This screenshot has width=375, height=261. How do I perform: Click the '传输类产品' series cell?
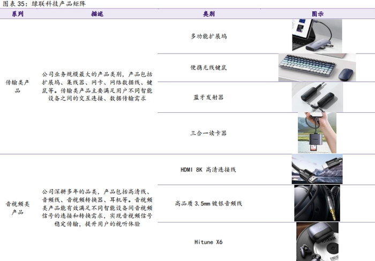point(18,86)
